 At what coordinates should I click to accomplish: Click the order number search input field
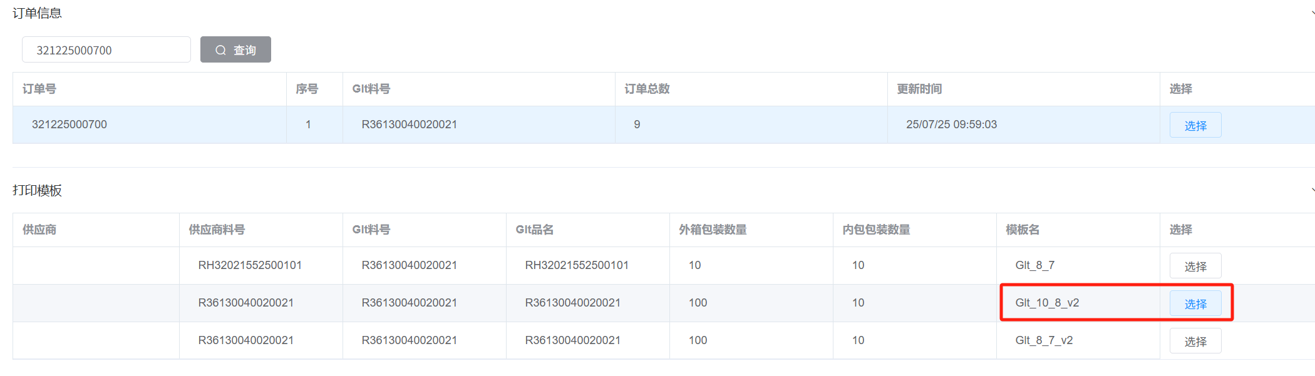106,50
